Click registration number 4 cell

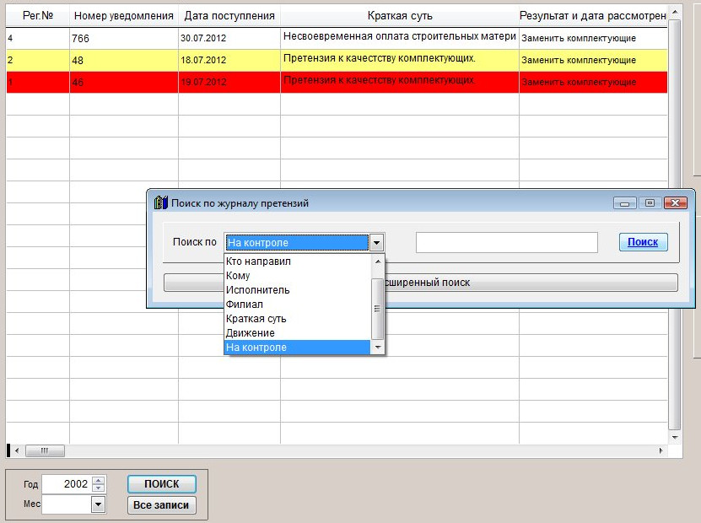(x=38, y=39)
